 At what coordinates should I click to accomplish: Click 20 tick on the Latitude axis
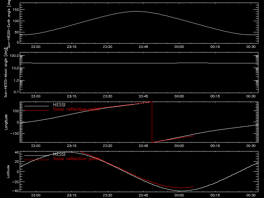point(17,162)
